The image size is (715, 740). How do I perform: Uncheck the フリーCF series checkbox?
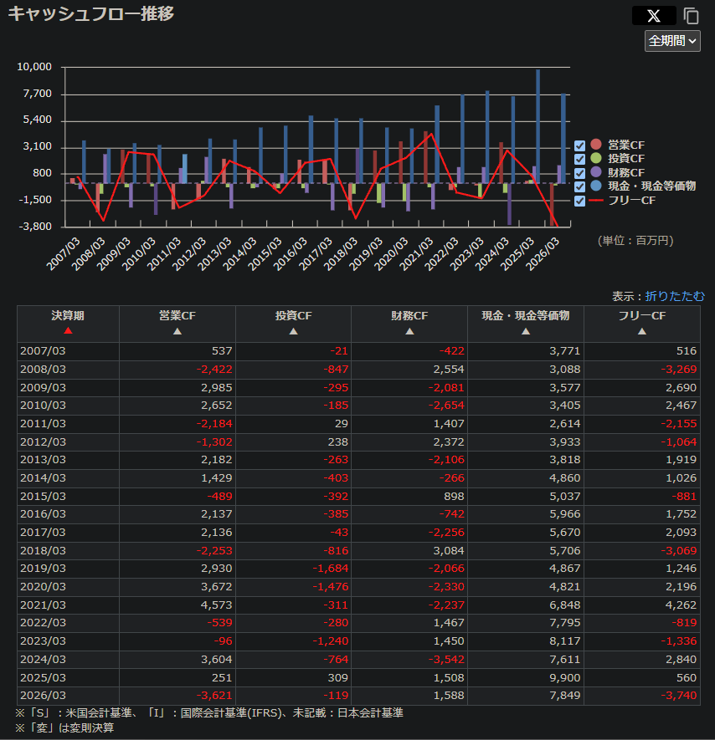tap(579, 201)
